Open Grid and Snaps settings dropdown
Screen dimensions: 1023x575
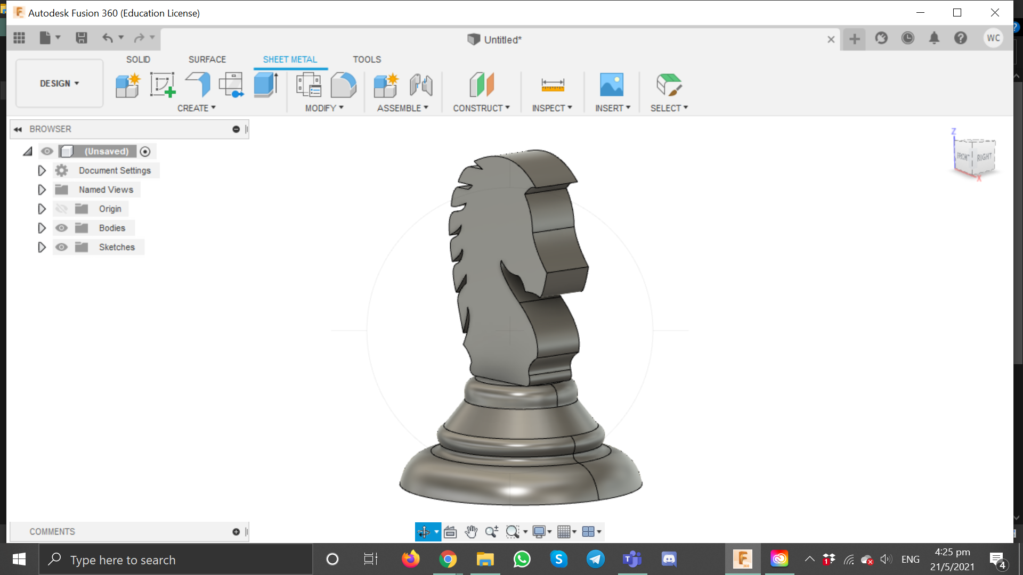click(566, 531)
